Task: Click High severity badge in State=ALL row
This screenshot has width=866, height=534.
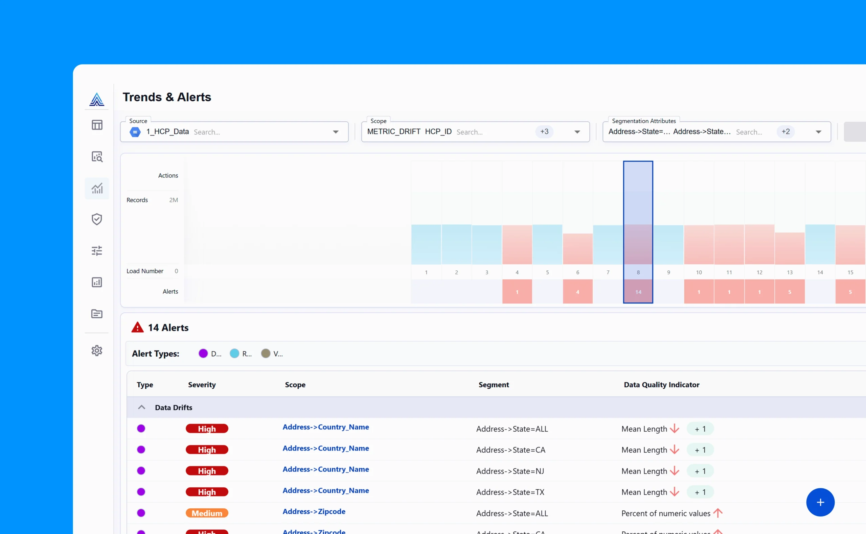Action: coord(207,429)
